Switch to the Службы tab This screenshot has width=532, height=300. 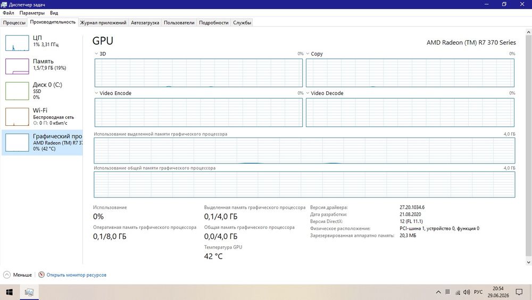click(x=242, y=23)
